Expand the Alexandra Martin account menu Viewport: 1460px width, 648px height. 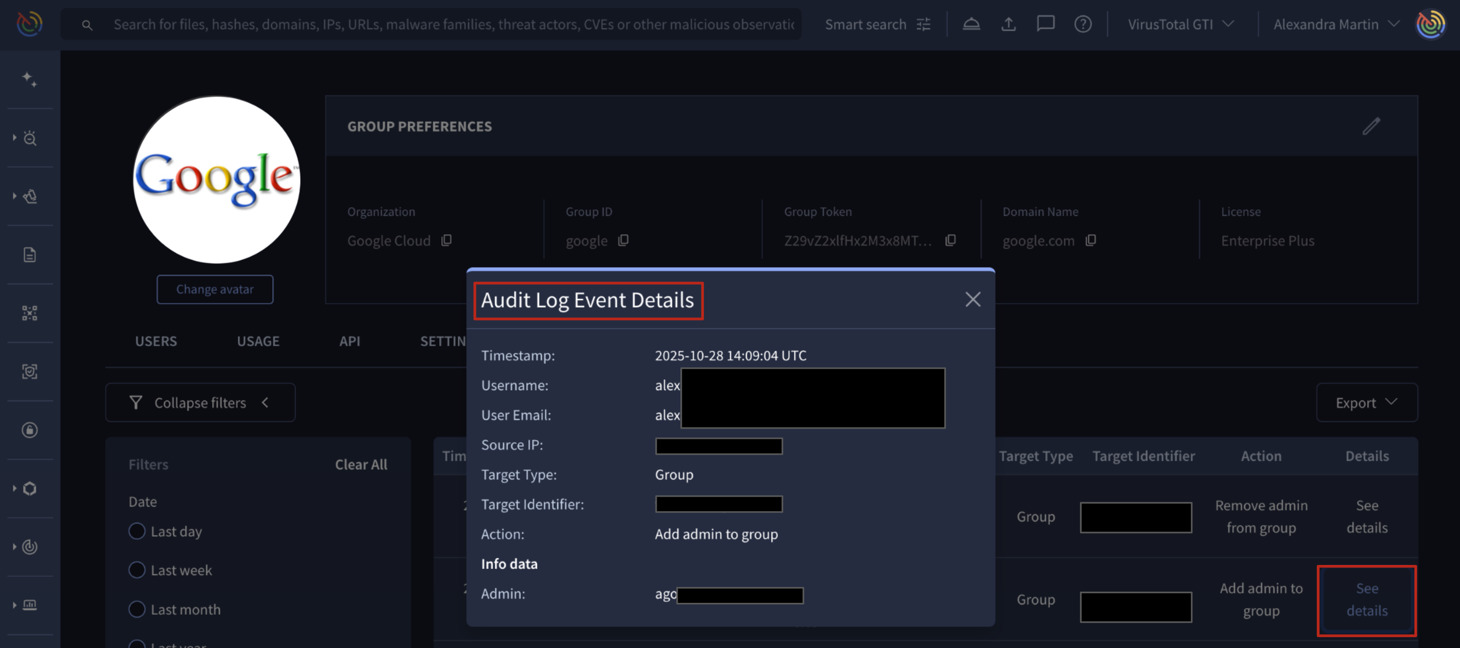(1336, 25)
